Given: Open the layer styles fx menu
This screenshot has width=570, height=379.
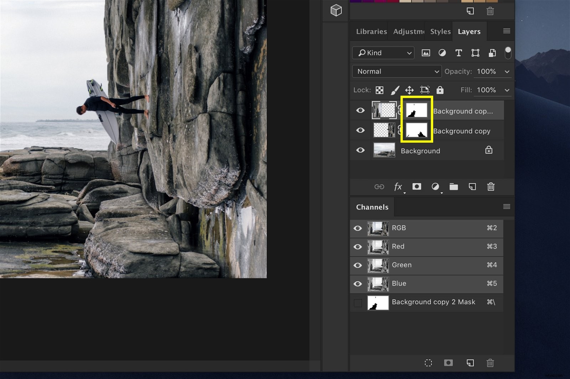Looking at the screenshot, I should point(398,187).
